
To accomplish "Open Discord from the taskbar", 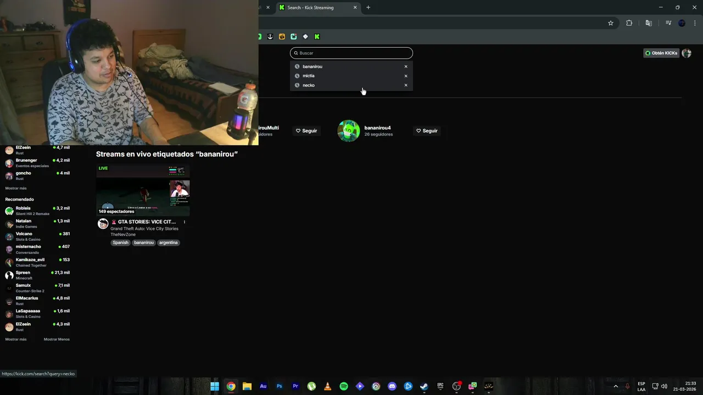I will click(x=392, y=386).
